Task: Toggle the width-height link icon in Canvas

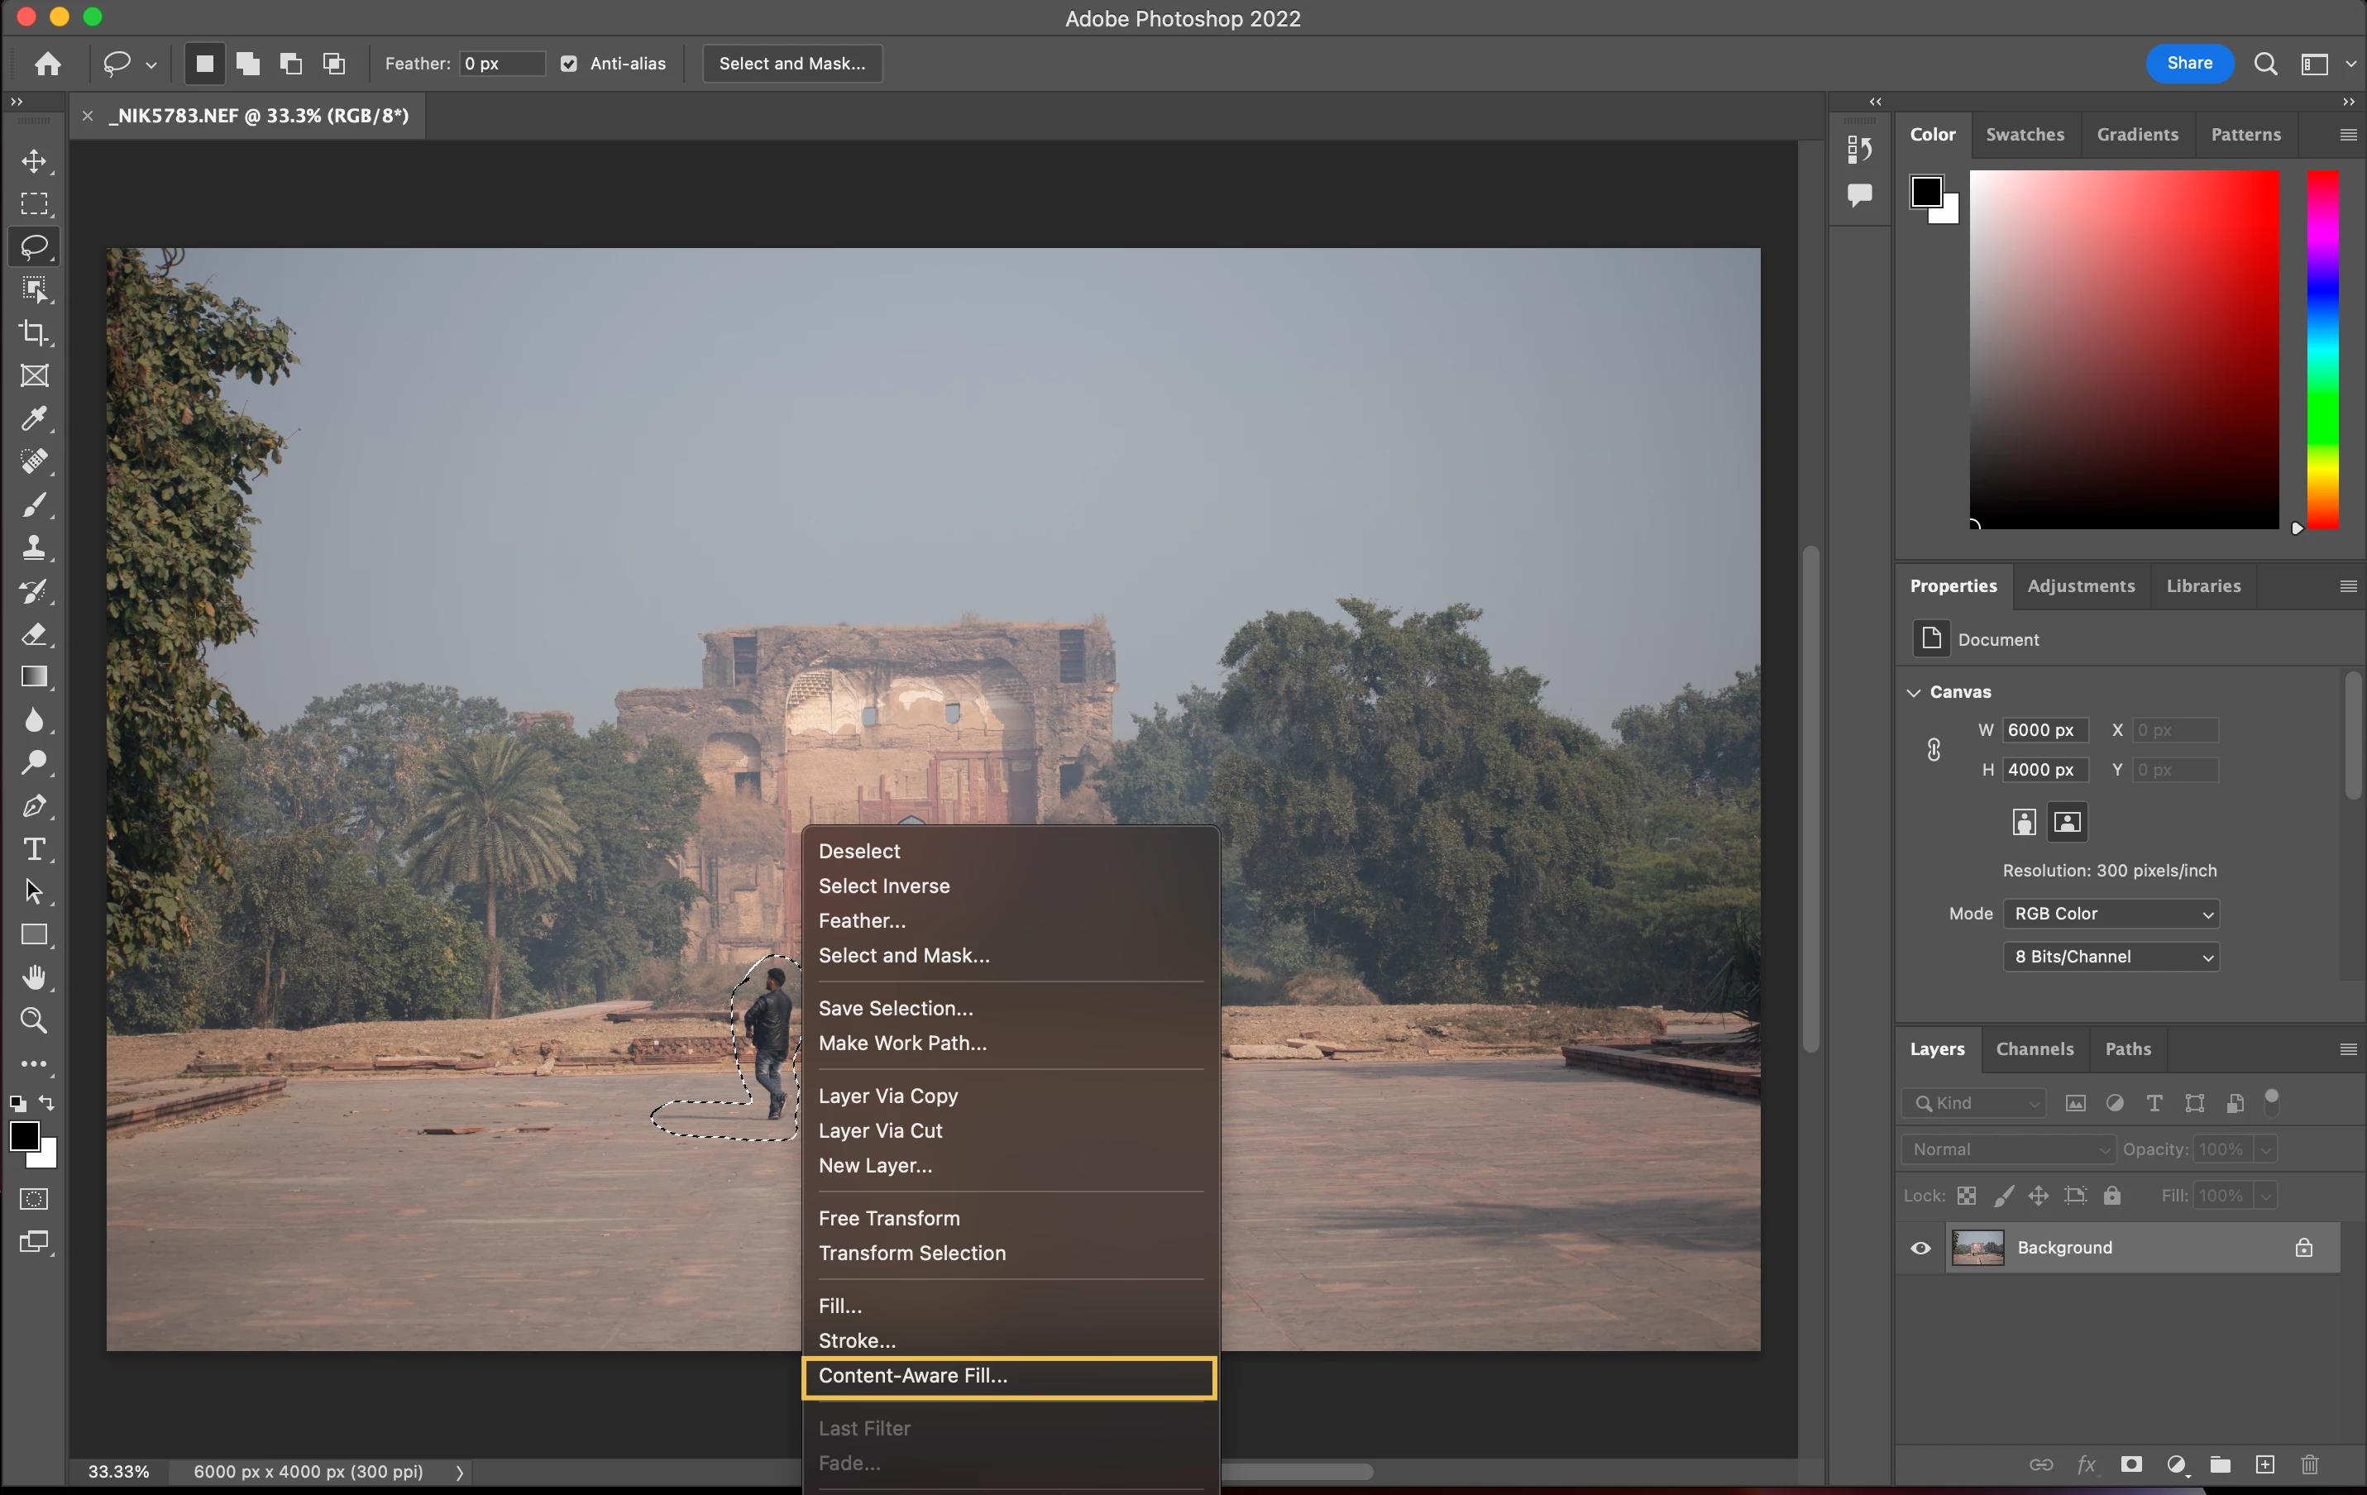Action: 1933,750
